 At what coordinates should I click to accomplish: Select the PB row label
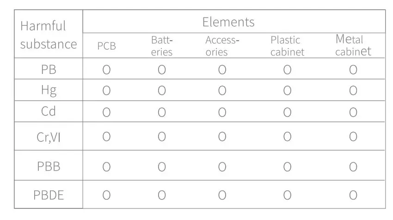(49, 70)
